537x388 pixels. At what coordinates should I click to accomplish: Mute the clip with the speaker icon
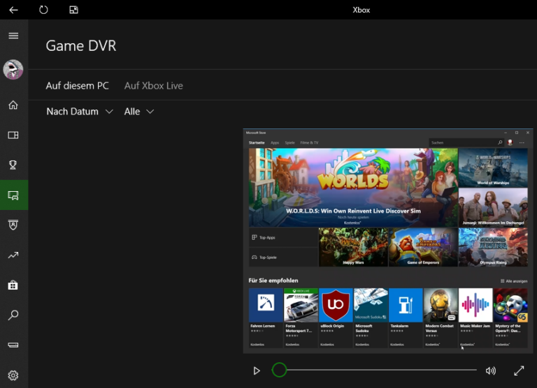click(x=491, y=371)
